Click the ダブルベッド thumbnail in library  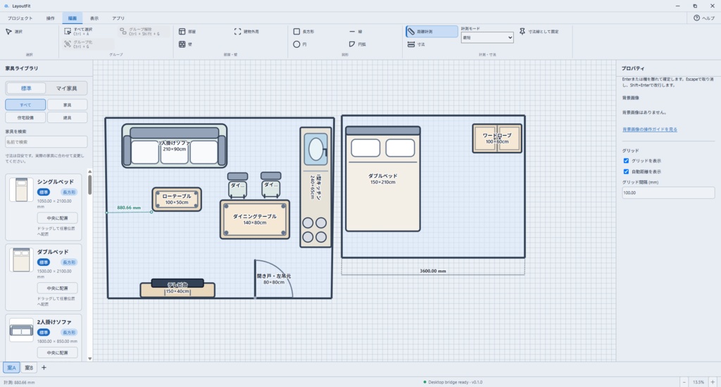click(21, 260)
